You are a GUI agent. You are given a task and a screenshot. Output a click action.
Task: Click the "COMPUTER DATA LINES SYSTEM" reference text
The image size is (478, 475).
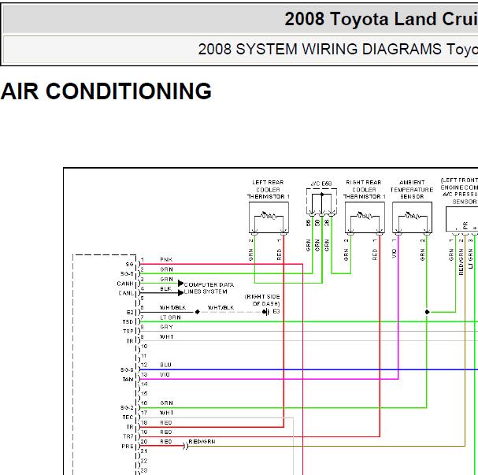[209, 288]
